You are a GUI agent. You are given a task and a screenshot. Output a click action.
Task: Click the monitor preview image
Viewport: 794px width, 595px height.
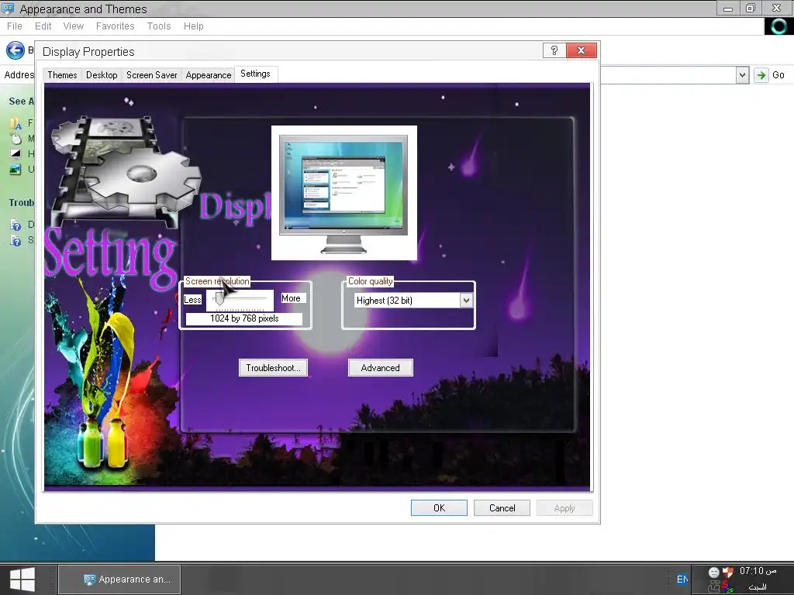[x=343, y=193]
